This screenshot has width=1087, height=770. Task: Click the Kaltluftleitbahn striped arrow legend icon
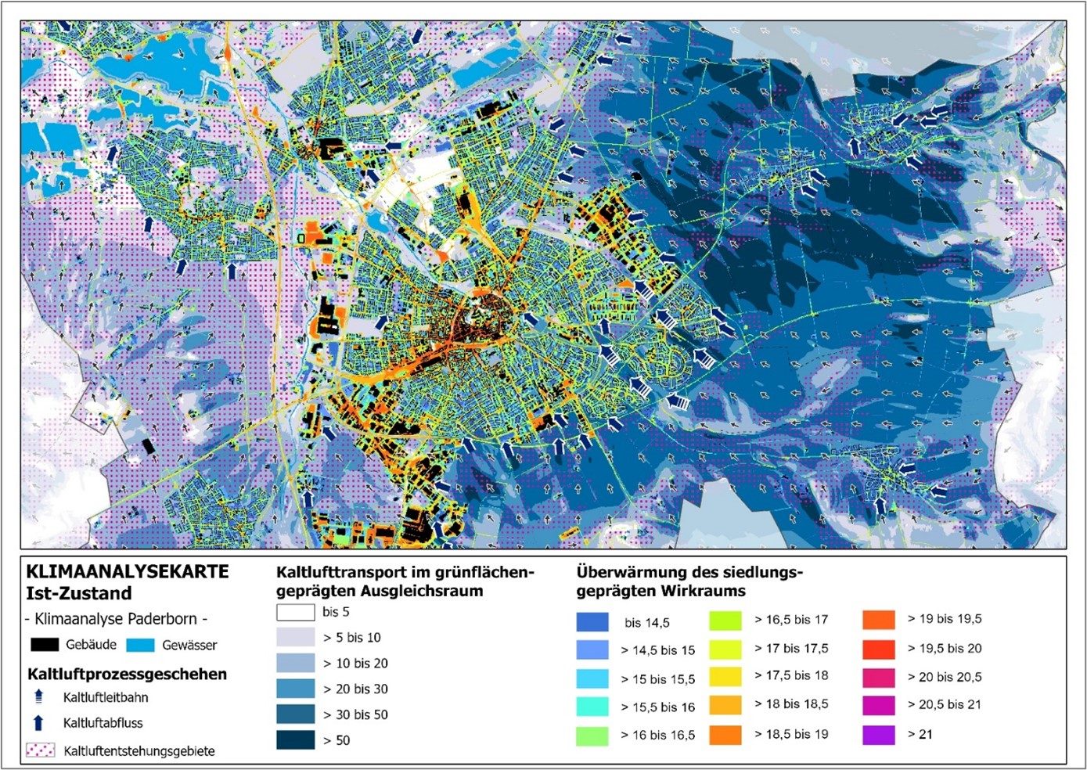[x=39, y=697]
